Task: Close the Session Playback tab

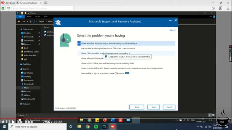Action: [x=41, y=3]
